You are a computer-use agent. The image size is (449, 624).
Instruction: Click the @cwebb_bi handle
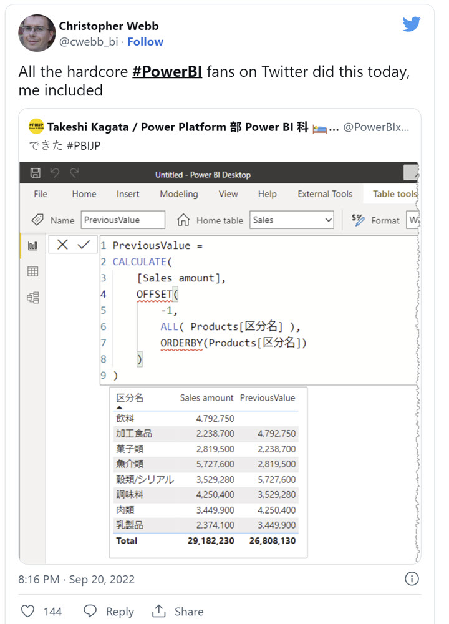tap(89, 41)
